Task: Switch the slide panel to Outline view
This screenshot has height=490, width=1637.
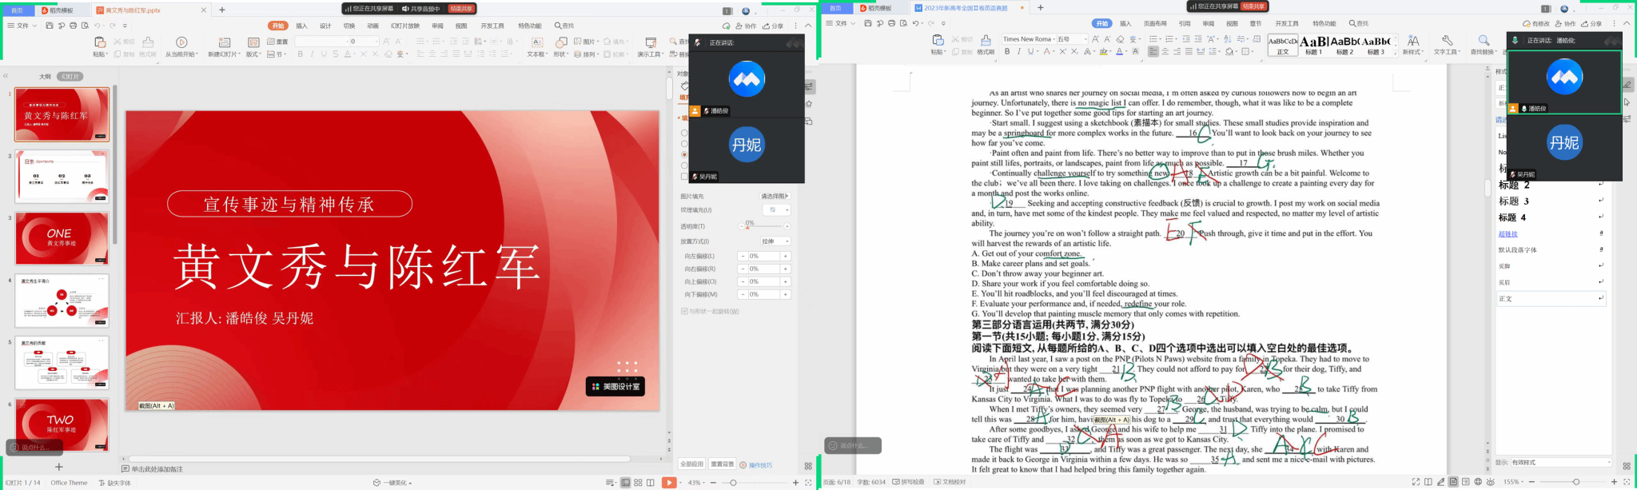Action: pos(45,77)
